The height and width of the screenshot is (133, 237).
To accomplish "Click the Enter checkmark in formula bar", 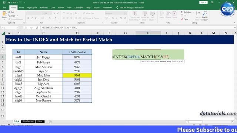I will pos(31,28).
